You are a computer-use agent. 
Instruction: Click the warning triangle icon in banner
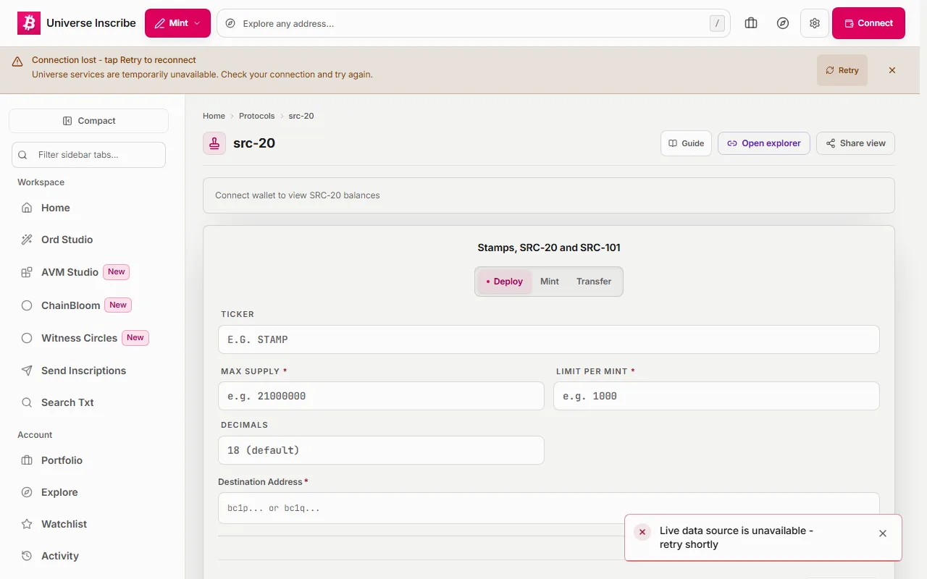pyautogui.click(x=17, y=62)
